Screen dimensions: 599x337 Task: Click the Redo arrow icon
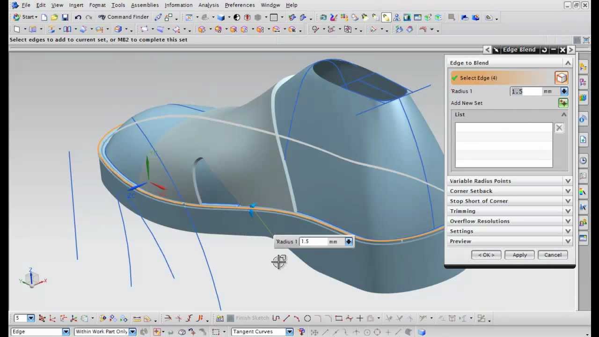[x=88, y=17]
